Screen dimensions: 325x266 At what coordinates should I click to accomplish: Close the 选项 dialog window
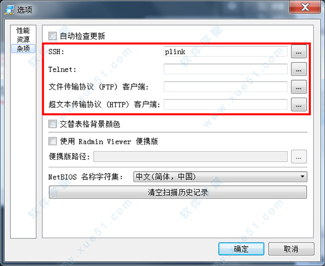(x=305, y=8)
